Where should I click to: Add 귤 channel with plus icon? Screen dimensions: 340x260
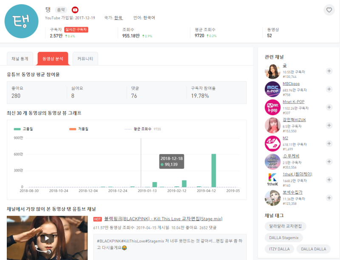click(x=329, y=71)
